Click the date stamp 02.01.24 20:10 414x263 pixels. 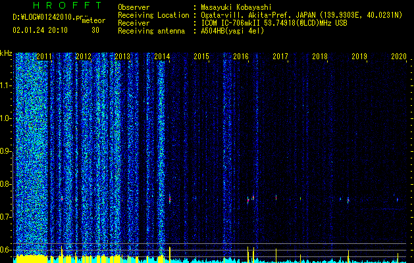[x=40, y=30]
